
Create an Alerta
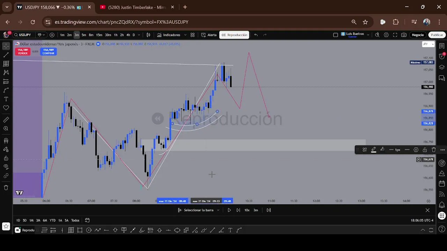tap(209, 35)
